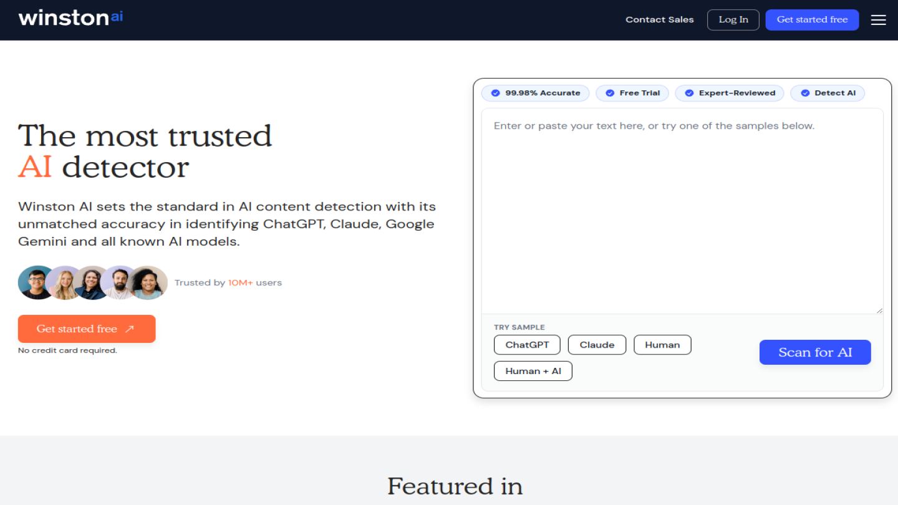Click checkmark icon on Free Trial badge
This screenshot has height=505, width=898.
tap(609, 93)
